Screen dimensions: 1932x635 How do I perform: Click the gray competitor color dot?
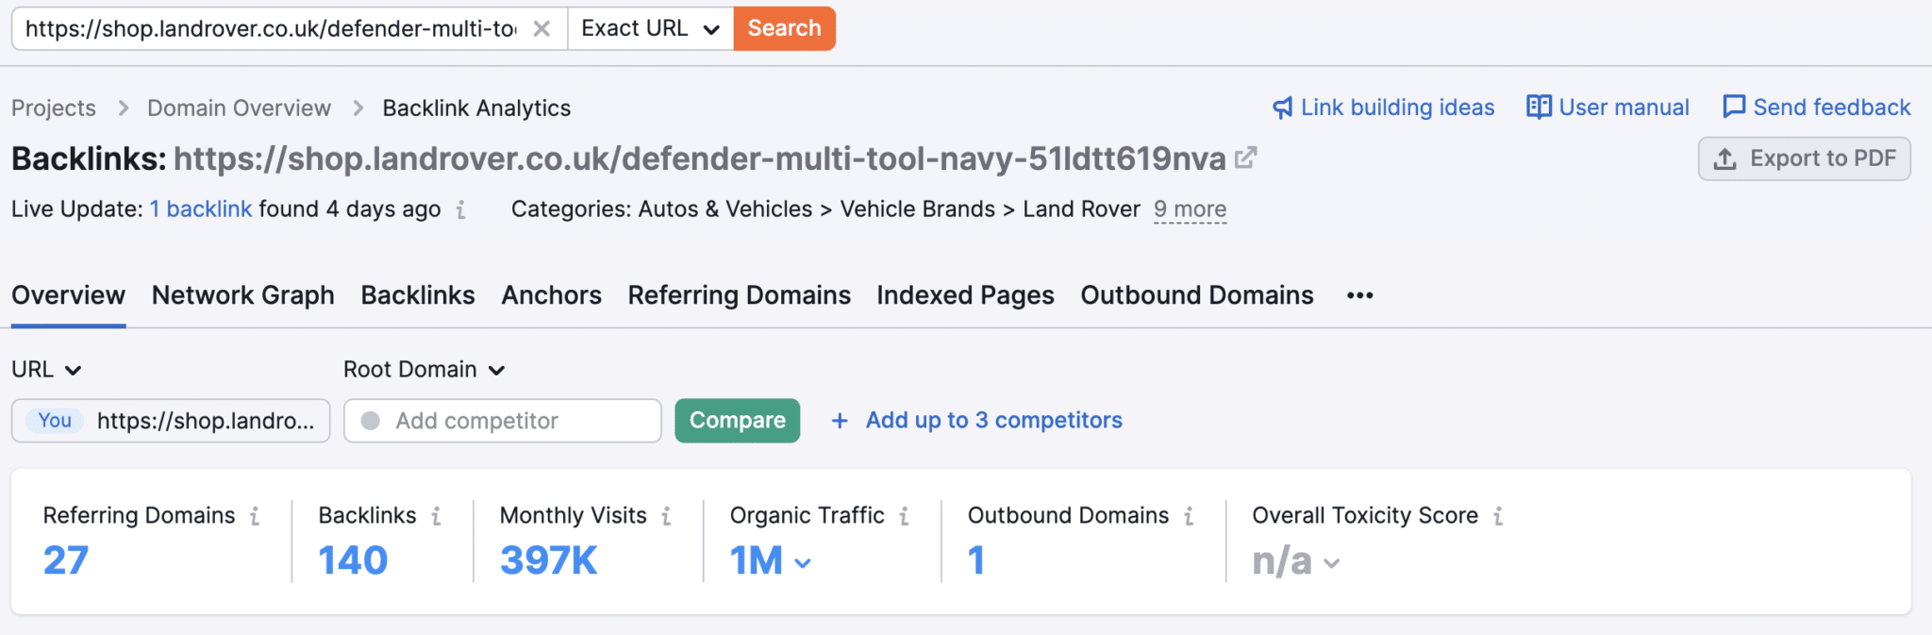[371, 421]
